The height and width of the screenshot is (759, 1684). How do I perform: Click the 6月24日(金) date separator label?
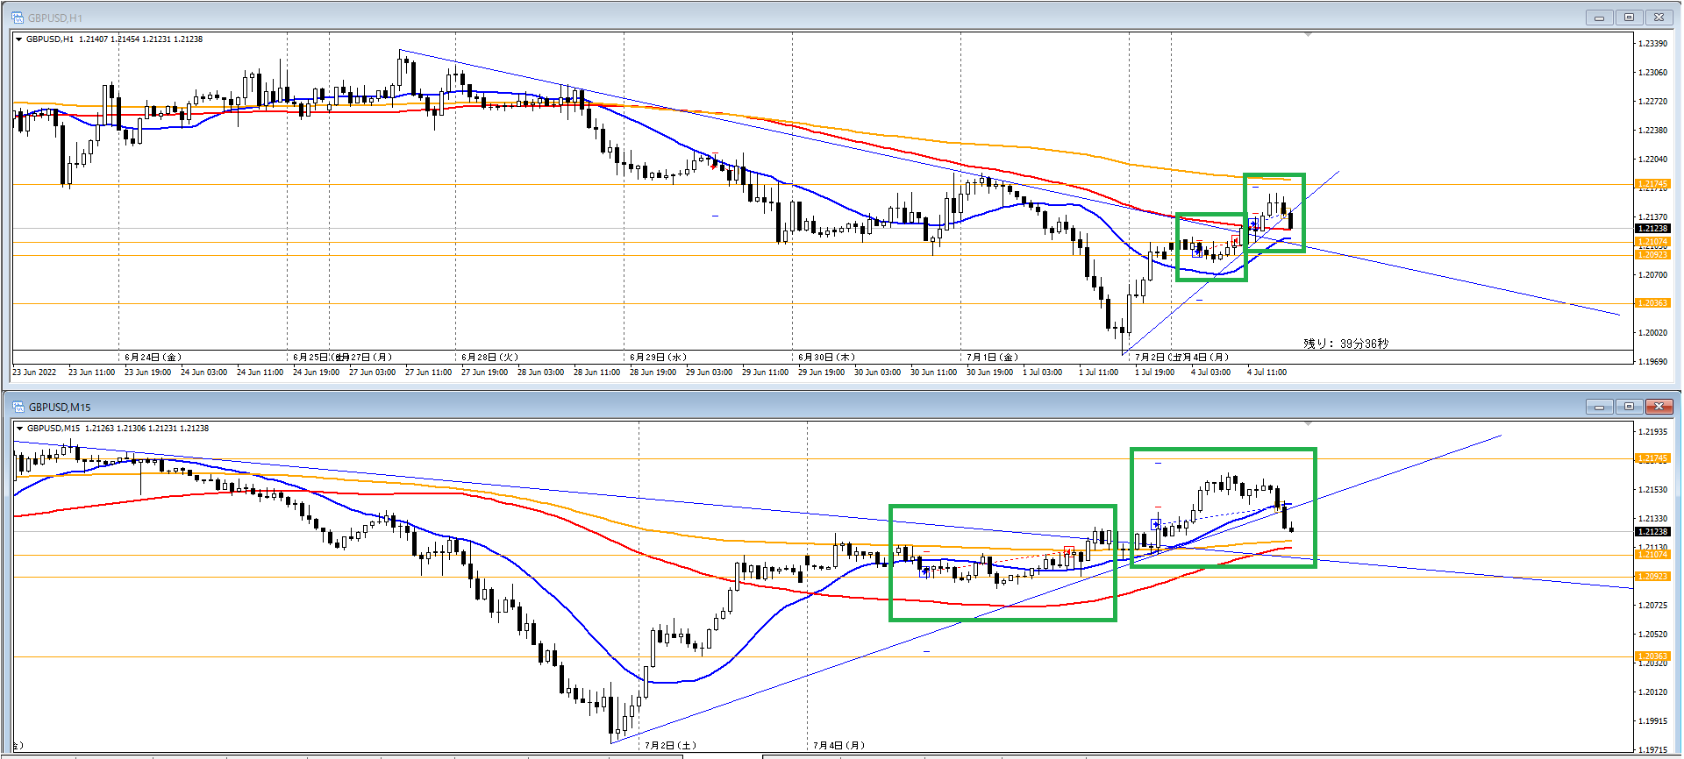coord(153,358)
